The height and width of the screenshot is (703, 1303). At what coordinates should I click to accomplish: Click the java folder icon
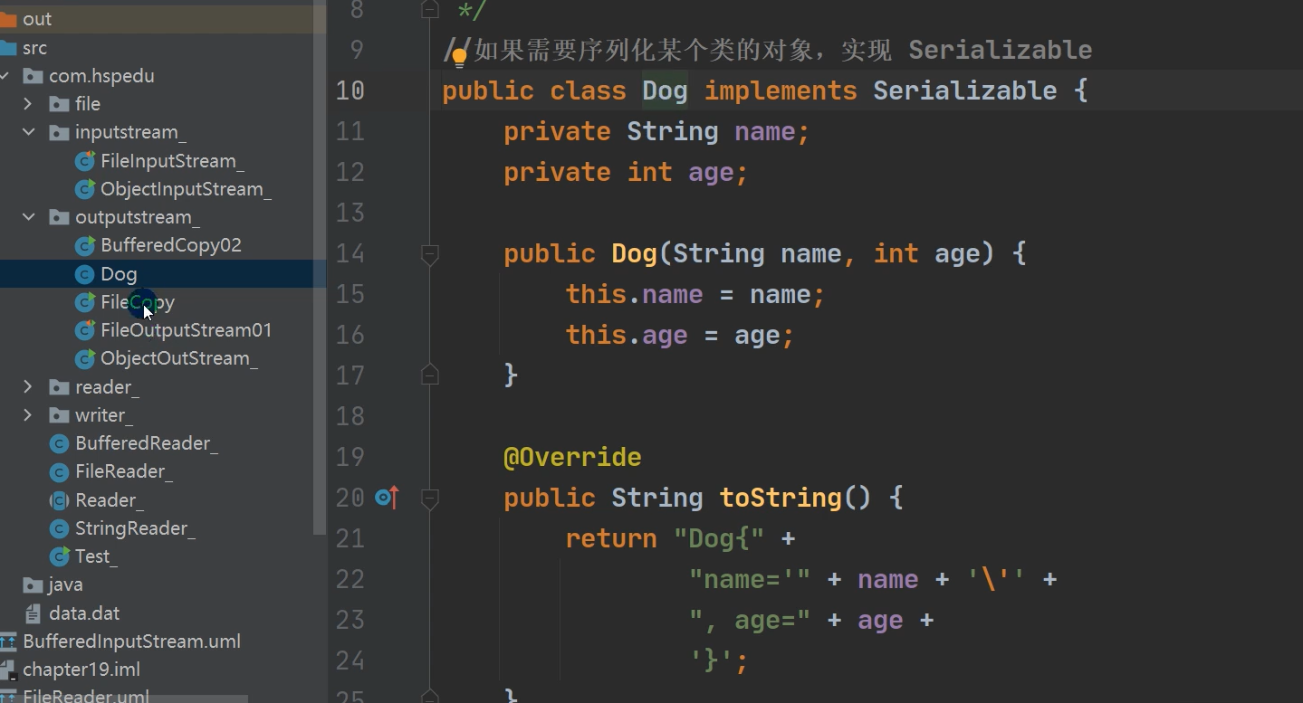[x=33, y=585]
